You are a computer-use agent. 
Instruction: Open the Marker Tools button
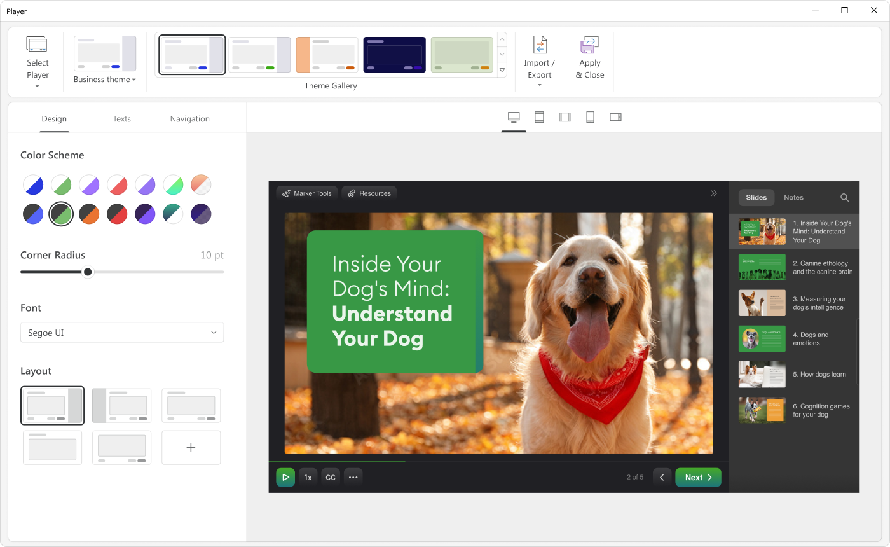(x=307, y=193)
